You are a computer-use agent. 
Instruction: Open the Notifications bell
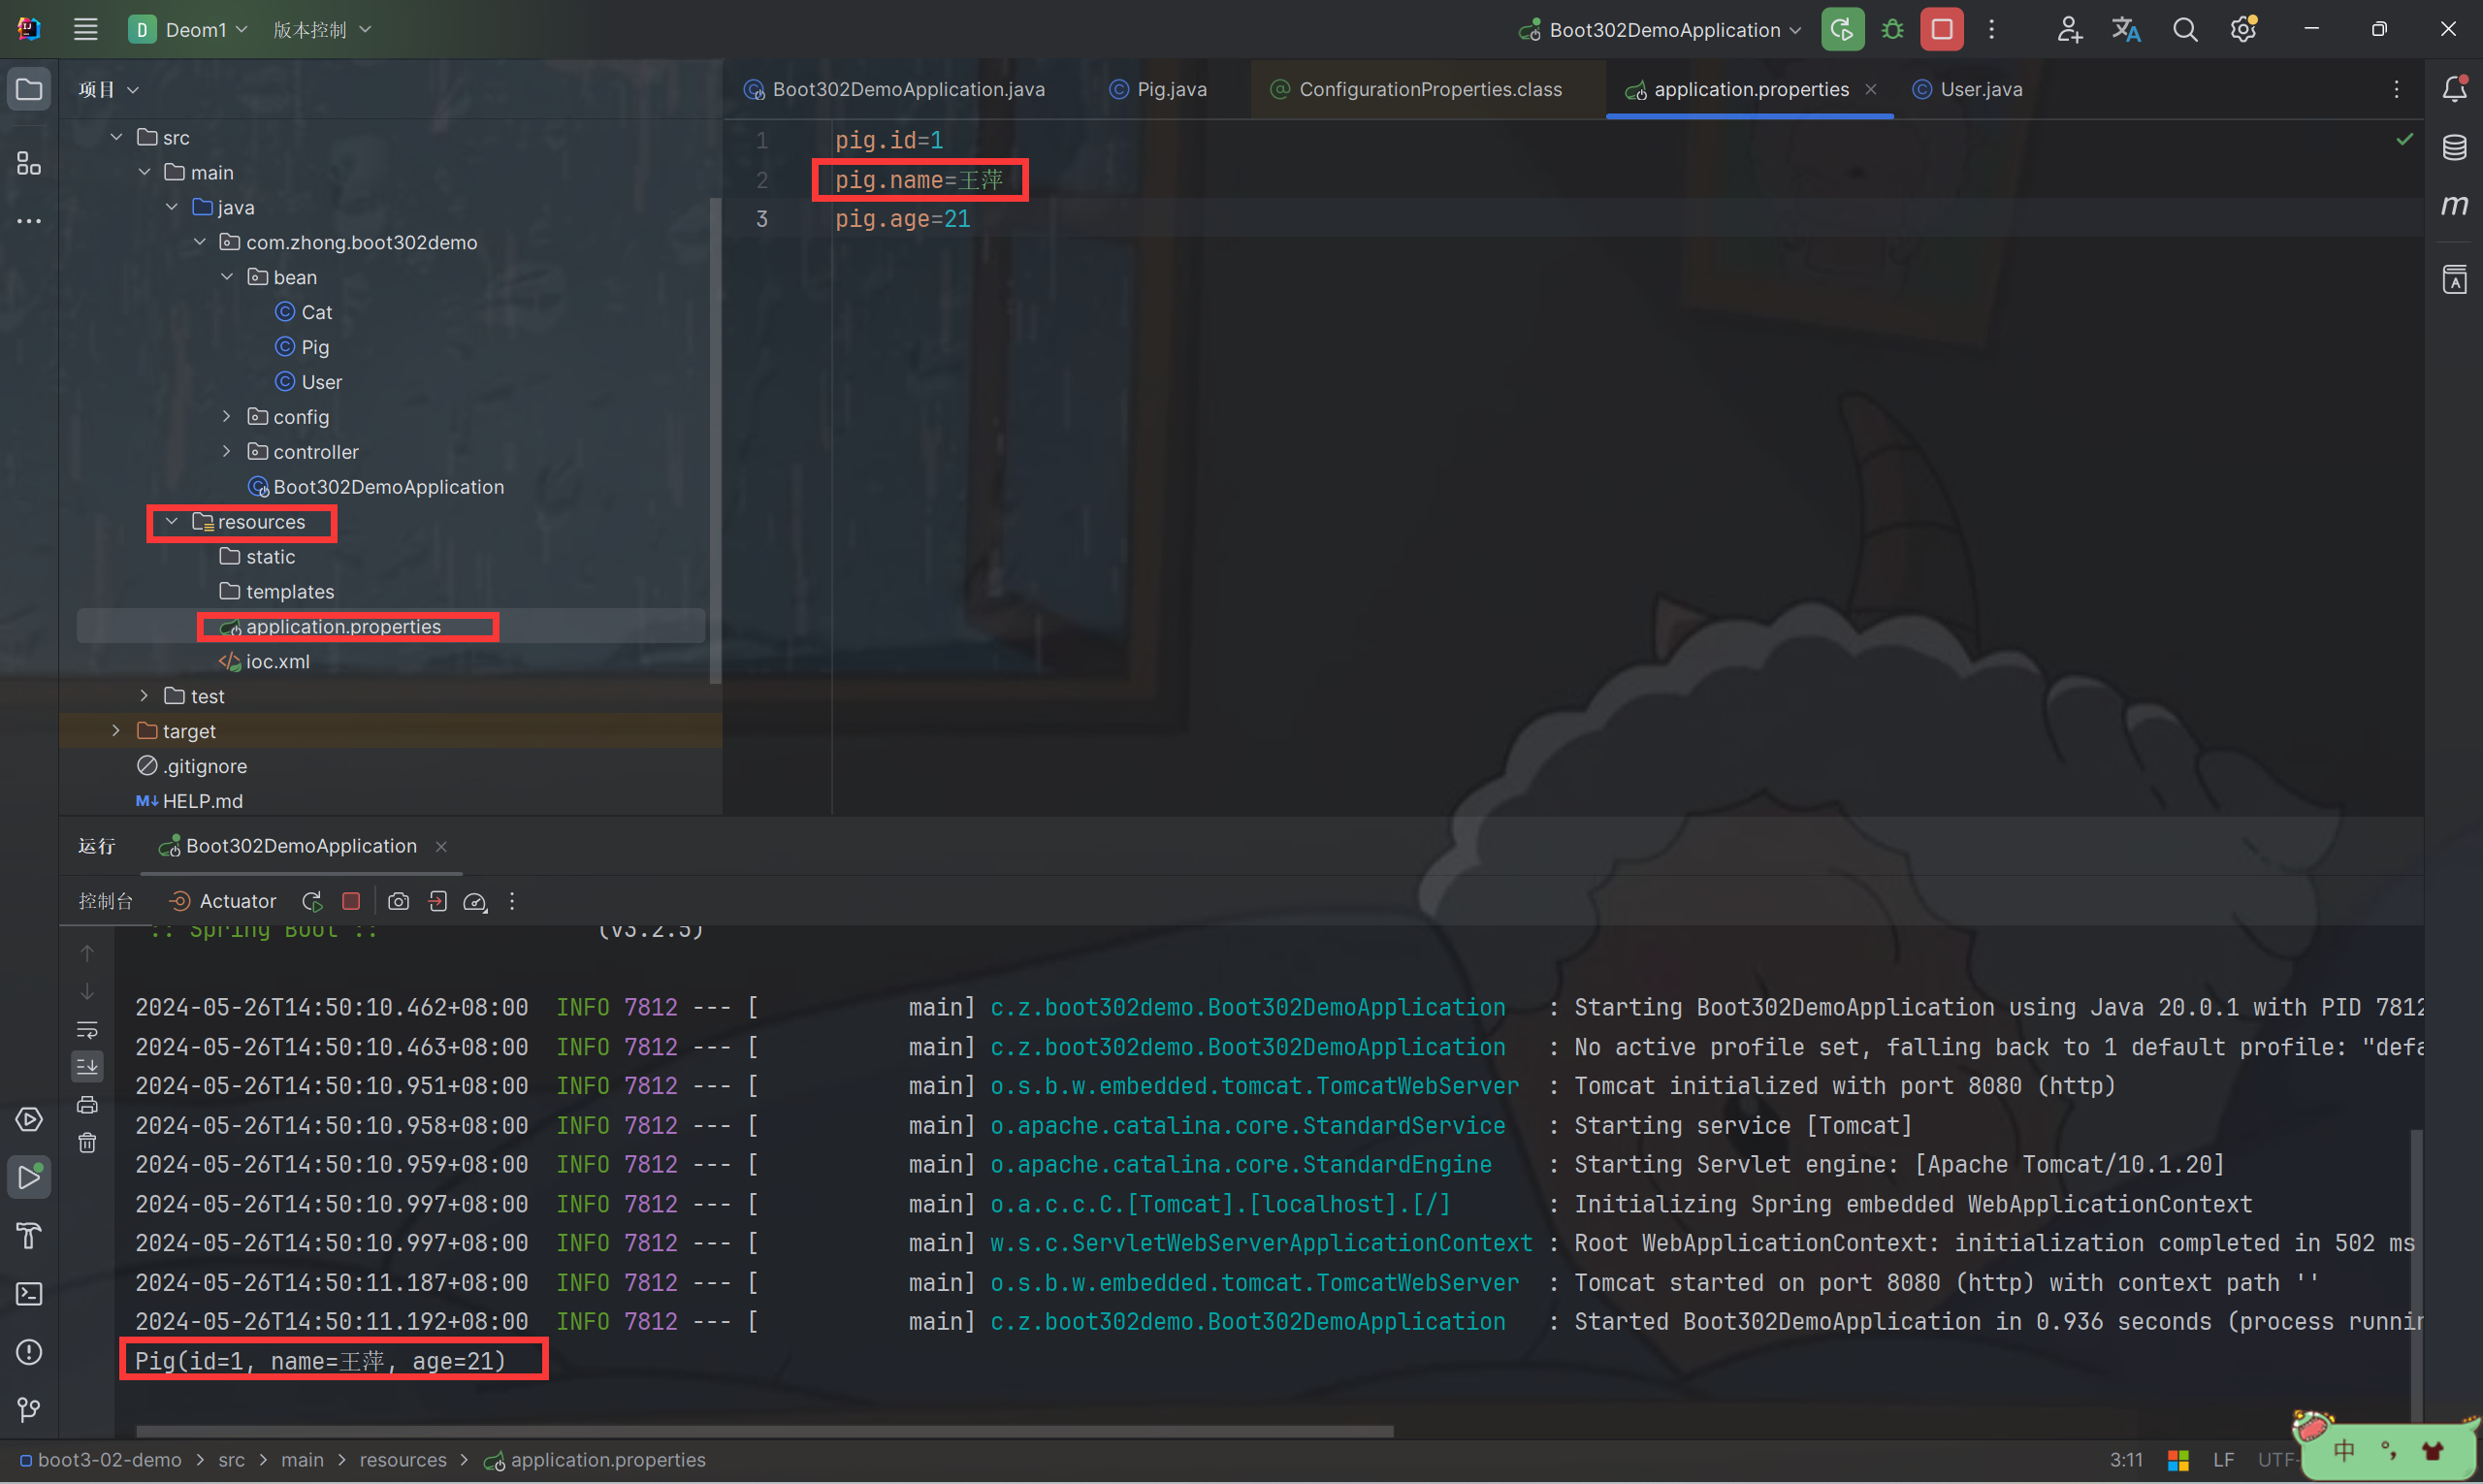pyautogui.click(x=2455, y=89)
